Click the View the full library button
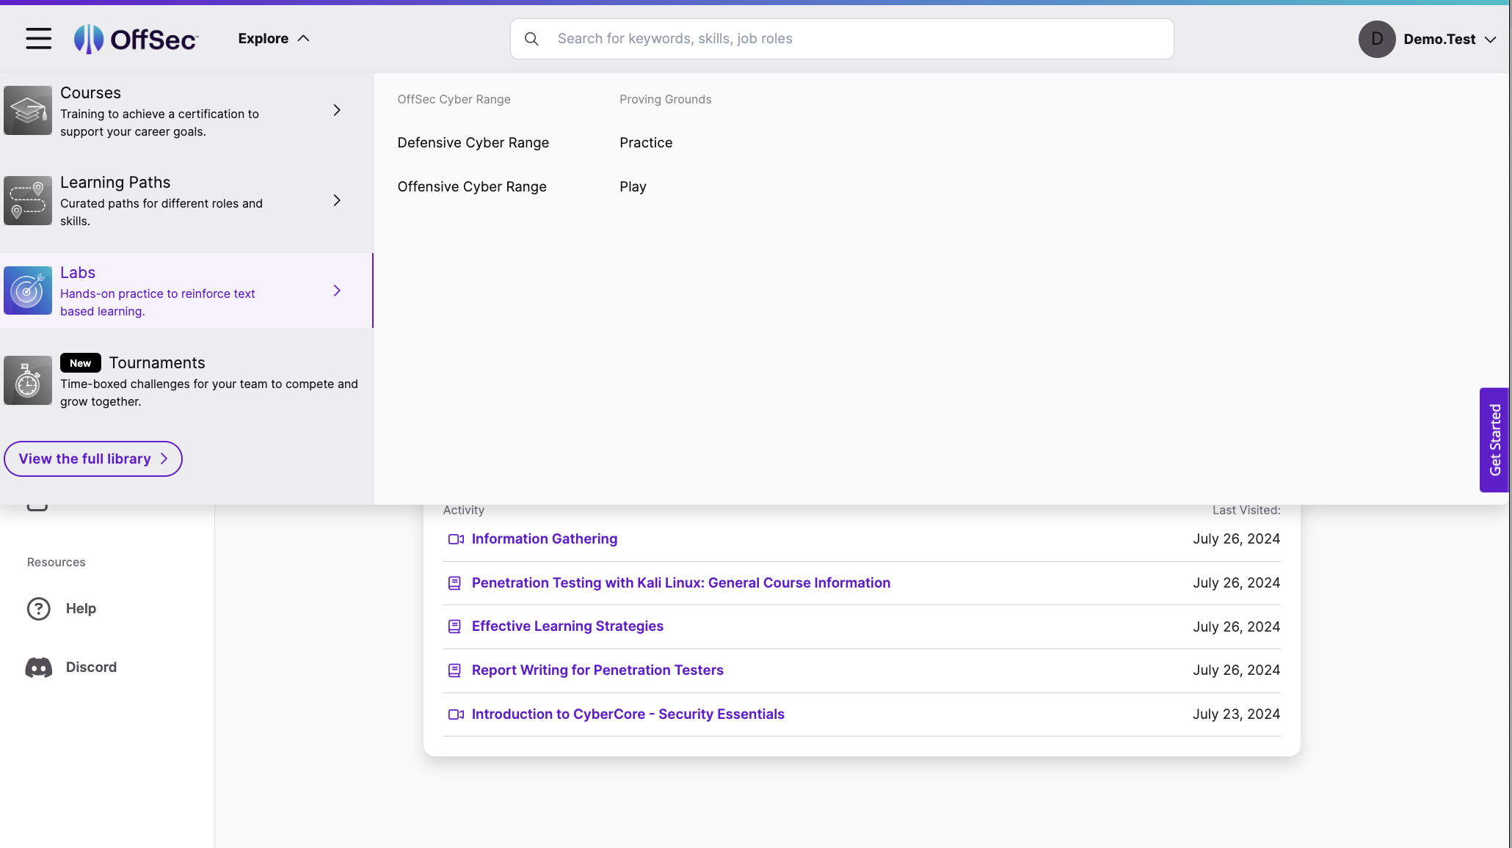1512x848 pixels. [92, 458]
